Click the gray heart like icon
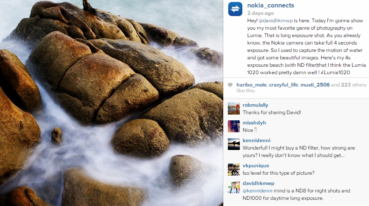 coord(230,85)
